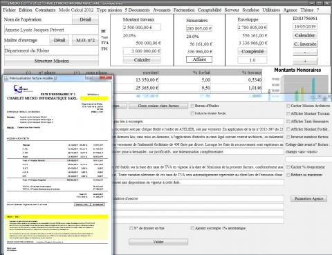Open the Serveur menu
The height and width of the screenshot is (255, 332).
[x=232, y=10]
